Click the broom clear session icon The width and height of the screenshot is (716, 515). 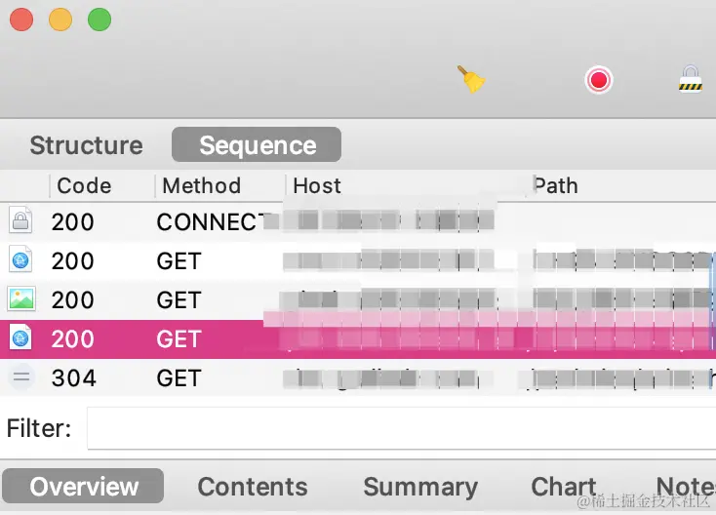click(x=472, y=79)
